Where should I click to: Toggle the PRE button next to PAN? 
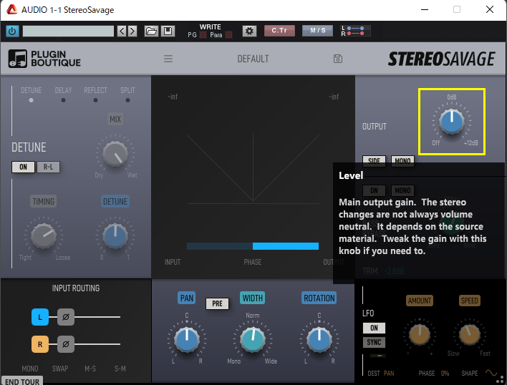pyautogui.click(x=217, y=303)
